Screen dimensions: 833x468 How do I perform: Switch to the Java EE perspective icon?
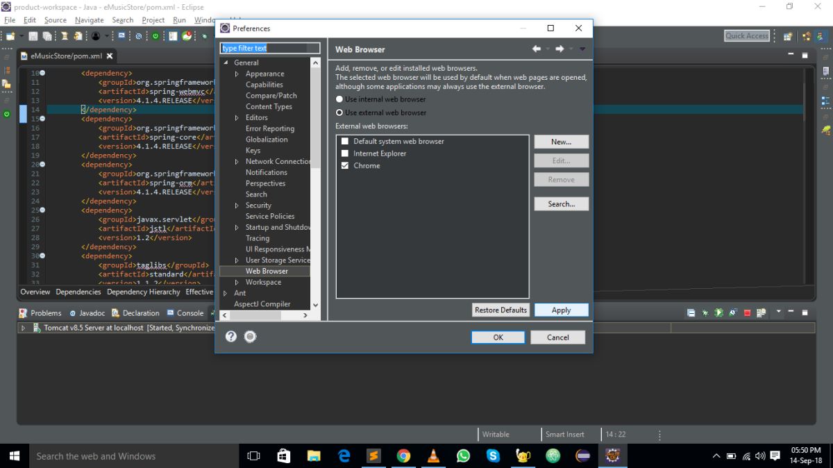(806, 36)
